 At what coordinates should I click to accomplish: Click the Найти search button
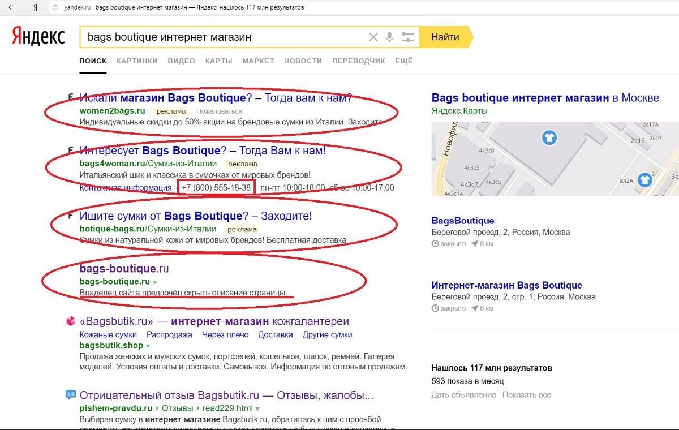(445, 37)
